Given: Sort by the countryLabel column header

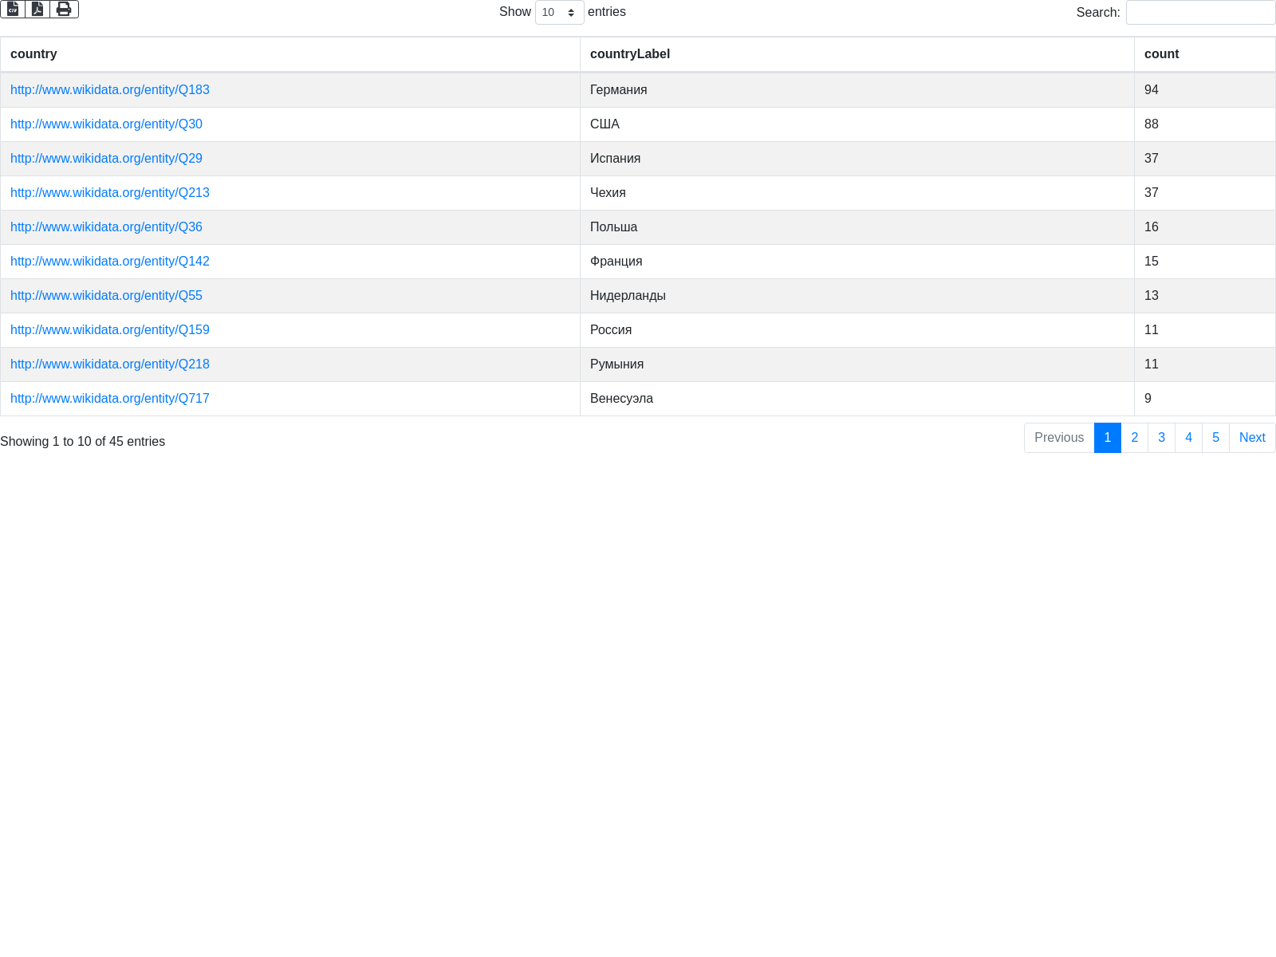Looking at the screenshot, I should coord(857,54).
